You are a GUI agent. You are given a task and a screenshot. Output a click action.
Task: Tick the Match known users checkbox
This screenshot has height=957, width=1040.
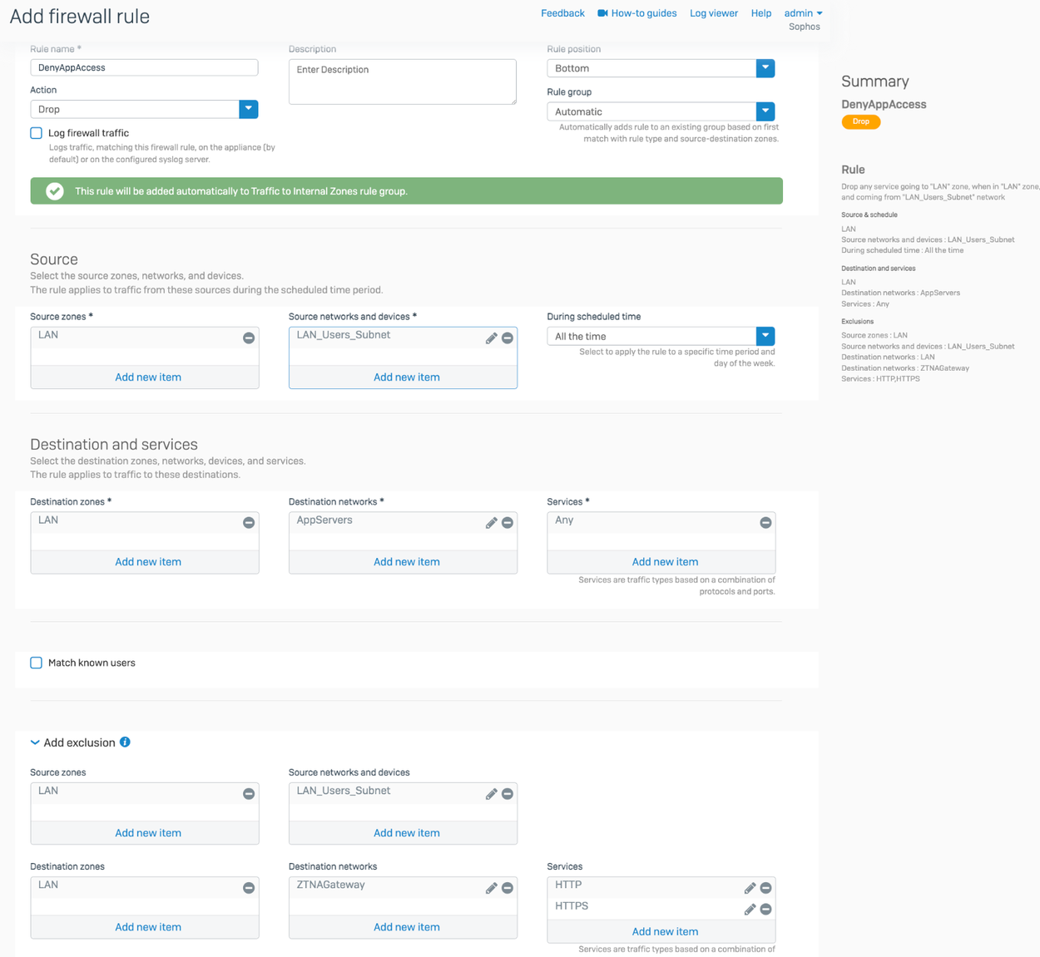point(37,663)
